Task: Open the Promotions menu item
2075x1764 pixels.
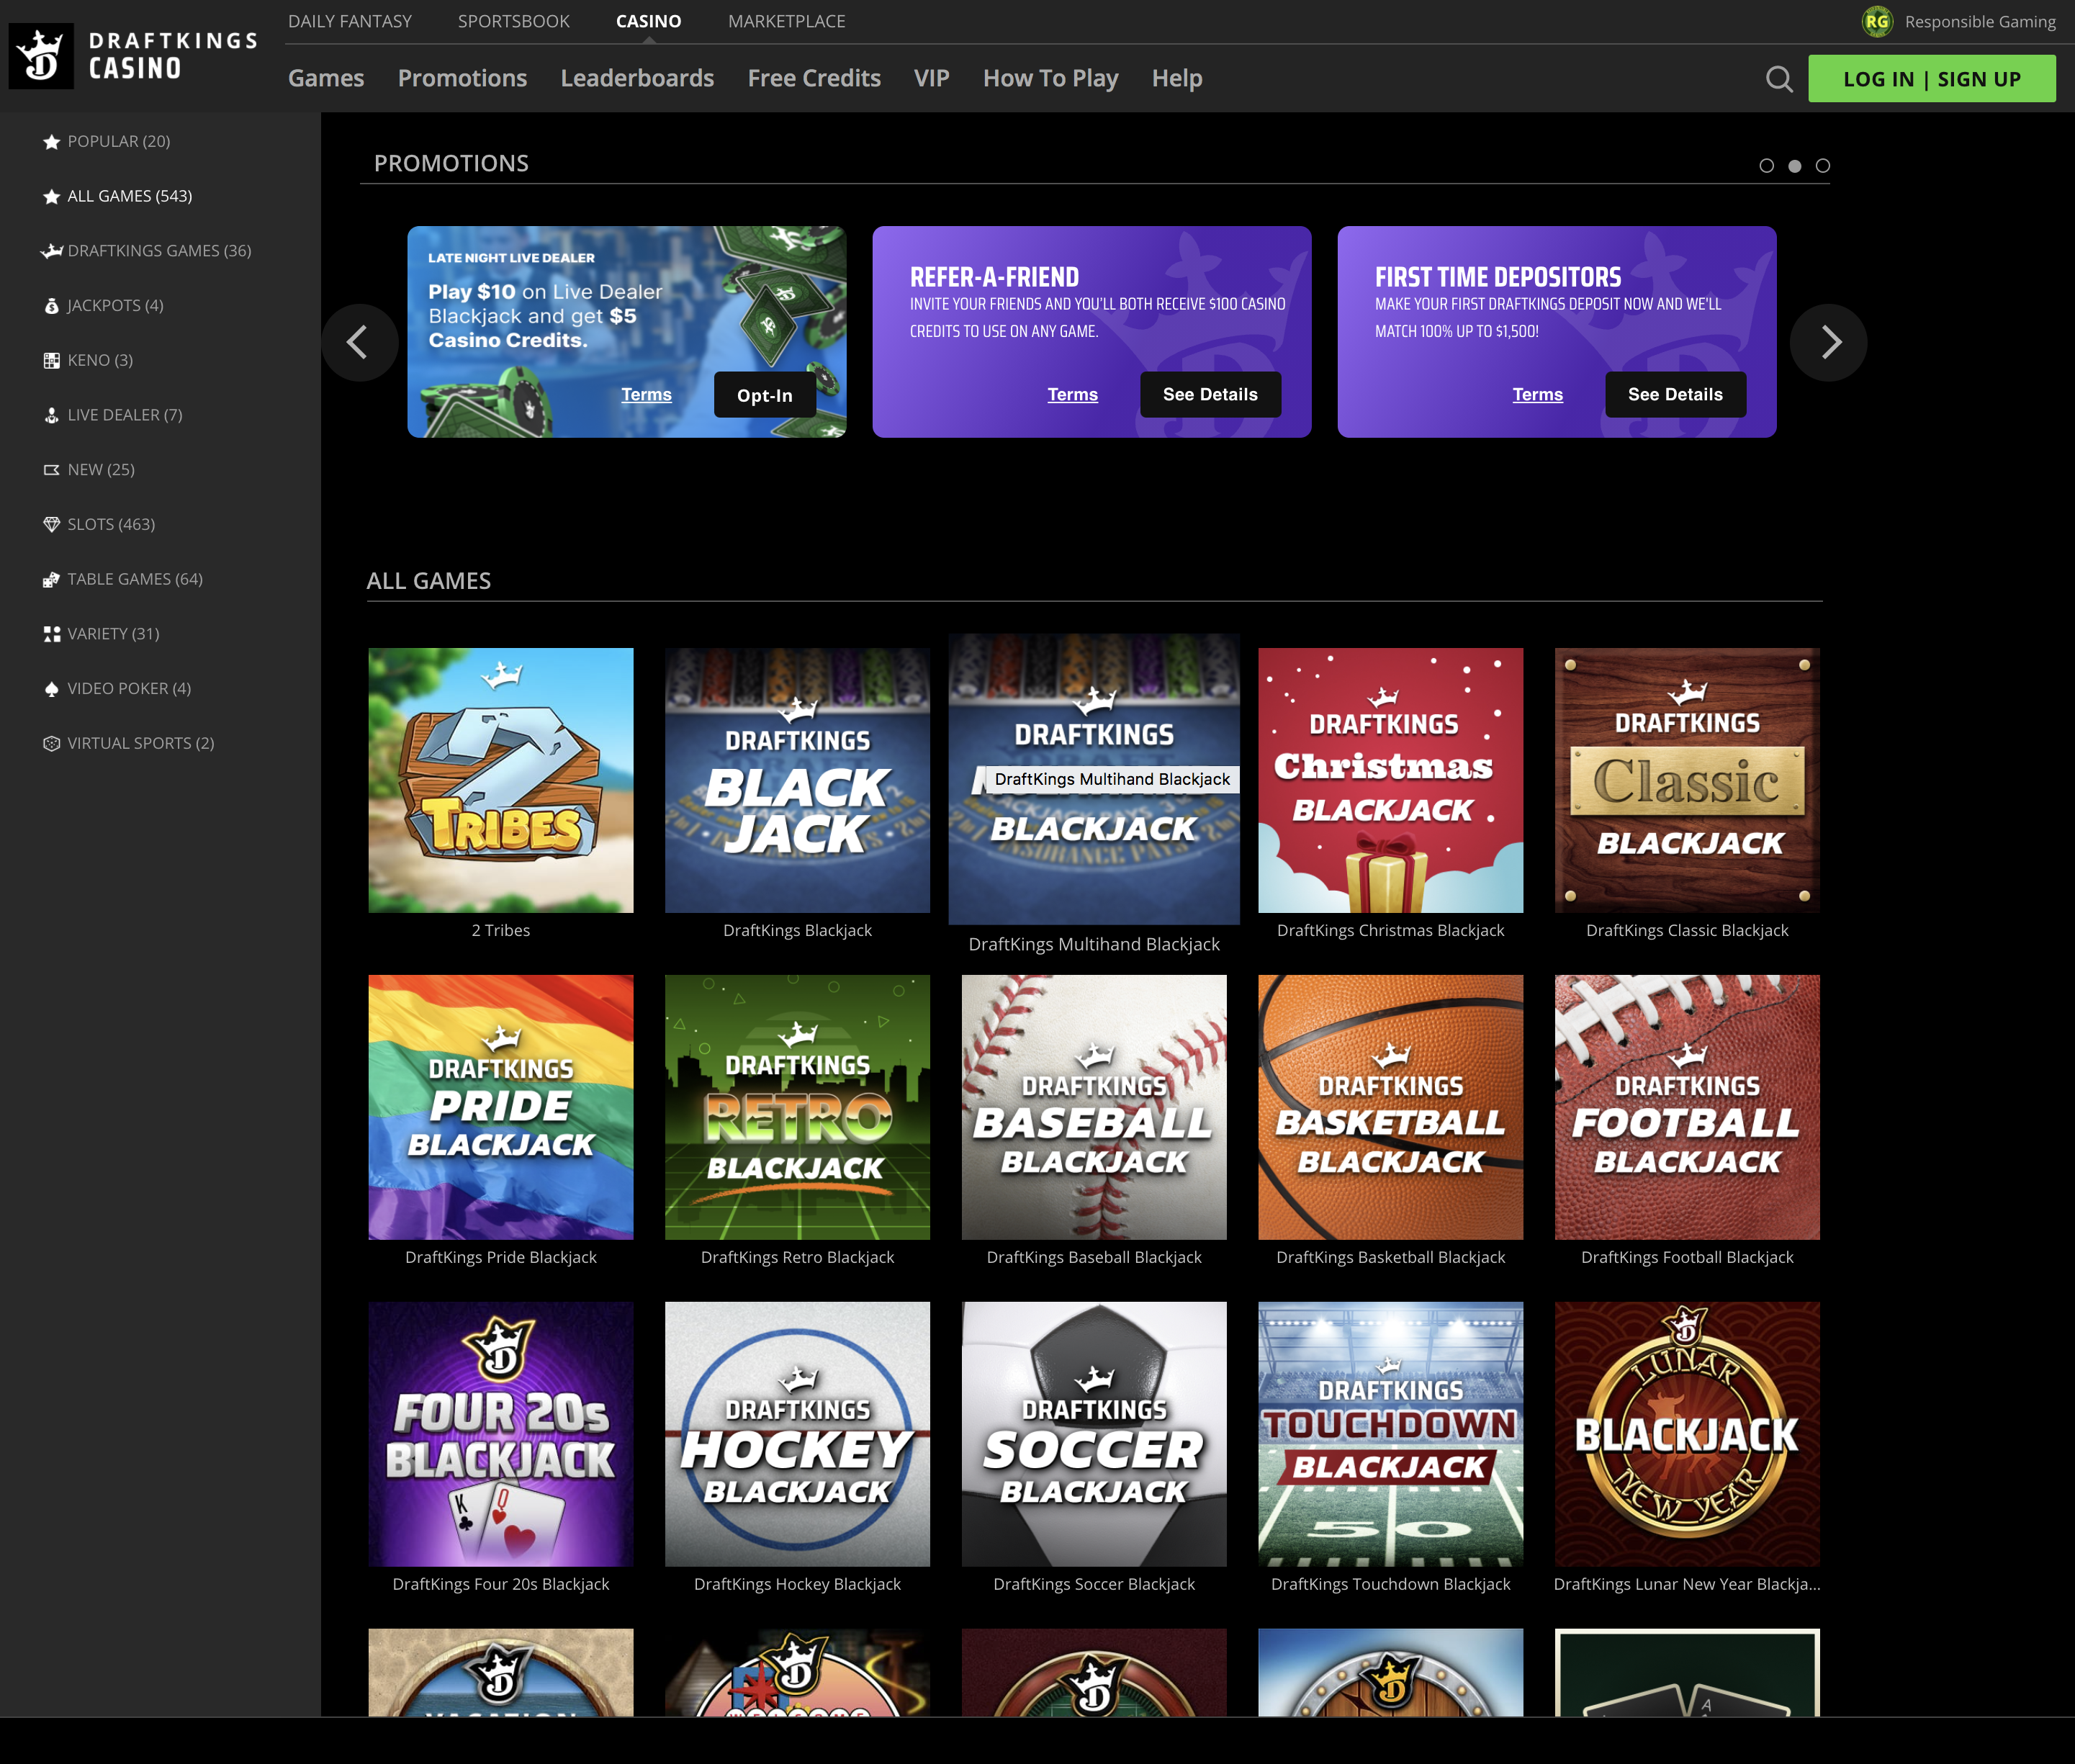Action: [462, 78]
